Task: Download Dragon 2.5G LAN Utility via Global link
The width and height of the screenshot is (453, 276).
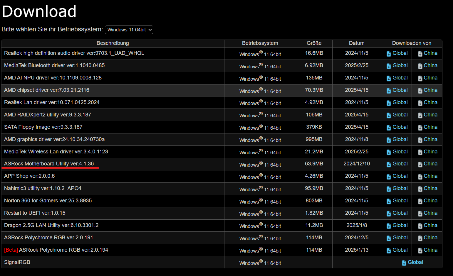Action: 400,225
